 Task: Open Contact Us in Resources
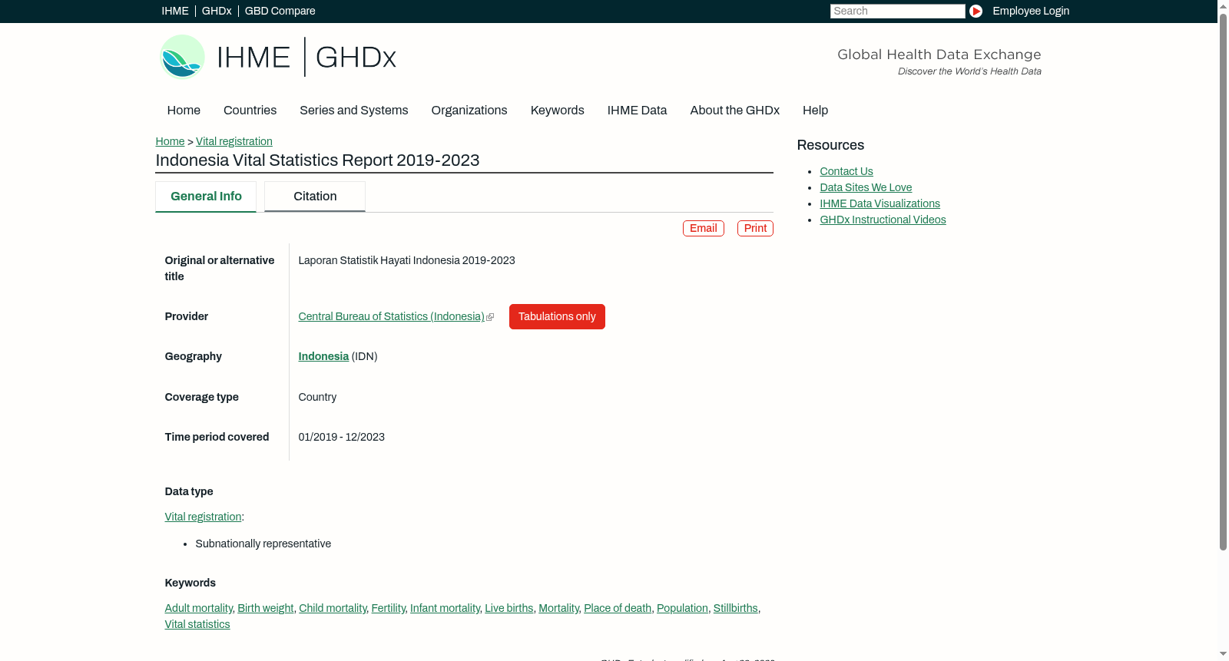(846, 171)
